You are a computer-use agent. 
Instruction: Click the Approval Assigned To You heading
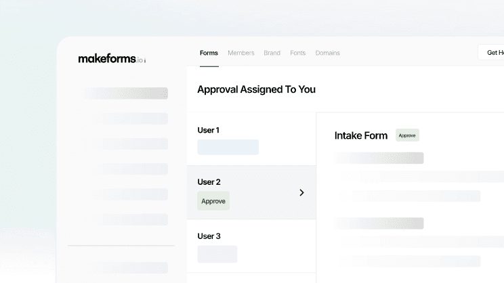(256, 89)
